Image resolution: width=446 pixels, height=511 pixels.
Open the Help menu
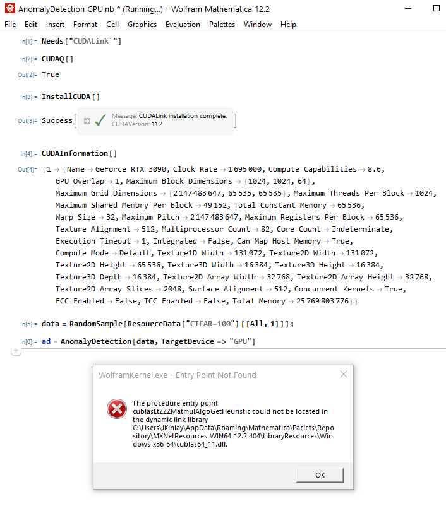point(288,25)
